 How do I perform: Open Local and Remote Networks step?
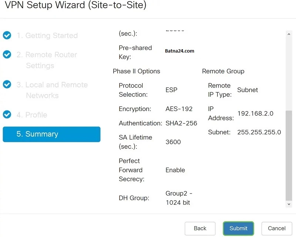(x=52, y=90)
